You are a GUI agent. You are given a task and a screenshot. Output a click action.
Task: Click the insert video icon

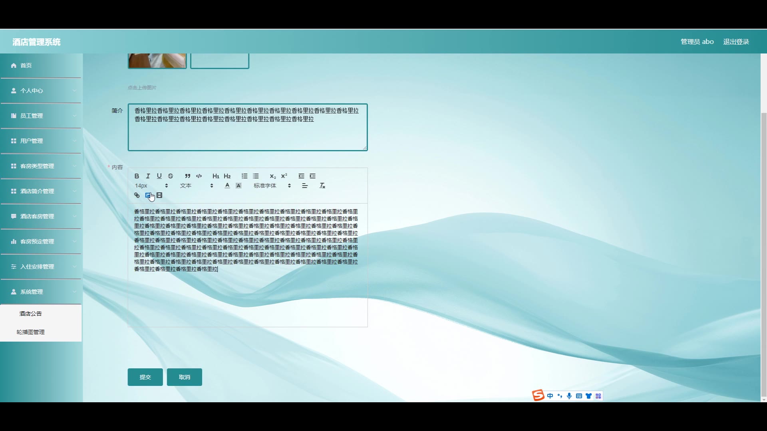pyautogui.click(x=159, y=195)
